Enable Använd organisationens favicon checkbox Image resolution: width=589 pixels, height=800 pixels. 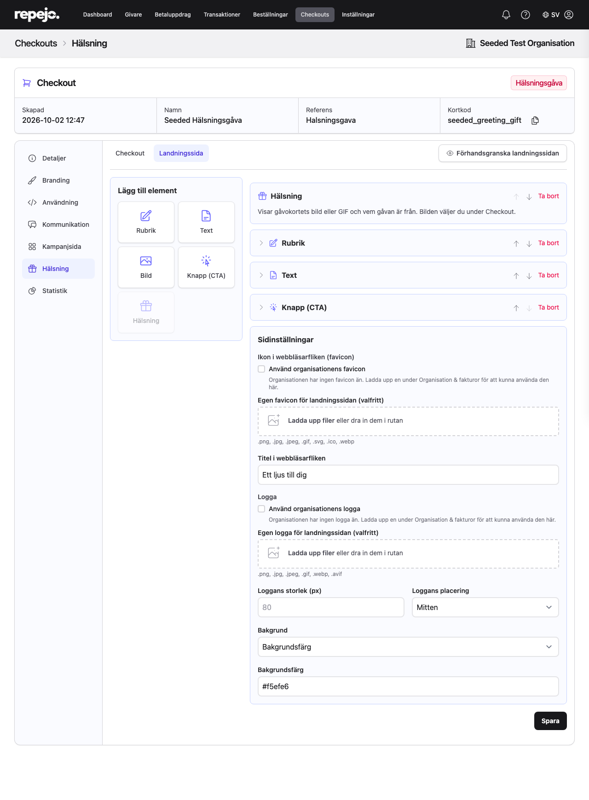pyautogui.click(x=261, y=369)
